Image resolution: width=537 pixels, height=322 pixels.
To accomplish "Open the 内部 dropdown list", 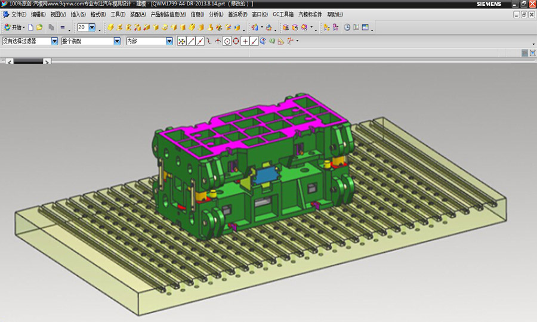I will [x=169, y=41].
